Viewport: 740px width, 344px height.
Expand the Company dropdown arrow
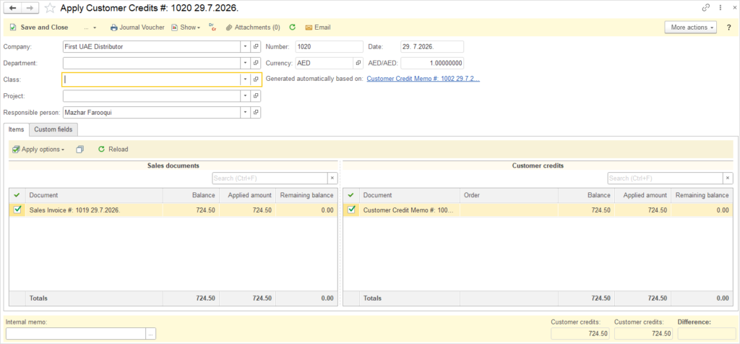[x=245, y=47]
